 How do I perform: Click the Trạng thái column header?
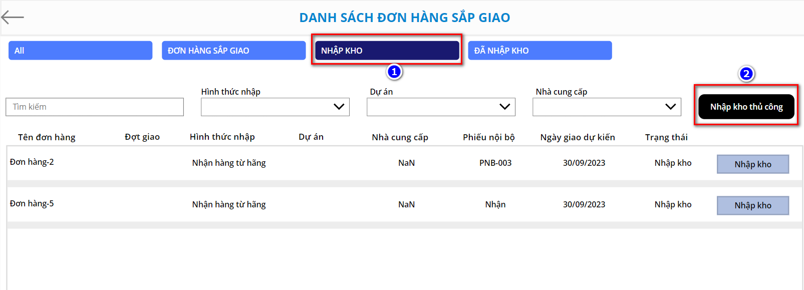click(666, 137)
